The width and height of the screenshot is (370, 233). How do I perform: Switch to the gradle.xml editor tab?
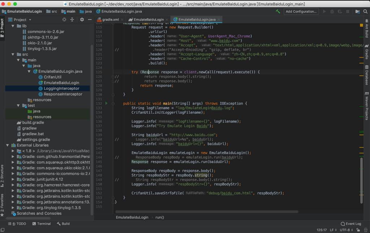click(x=110, y=19)
